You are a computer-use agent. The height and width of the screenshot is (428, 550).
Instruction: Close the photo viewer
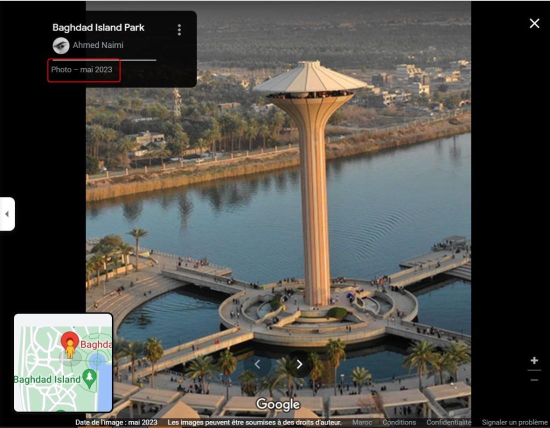pos(534,23)
